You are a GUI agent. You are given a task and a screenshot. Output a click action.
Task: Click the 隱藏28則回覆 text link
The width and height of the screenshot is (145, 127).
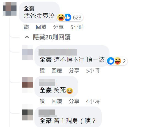[52, 37]
